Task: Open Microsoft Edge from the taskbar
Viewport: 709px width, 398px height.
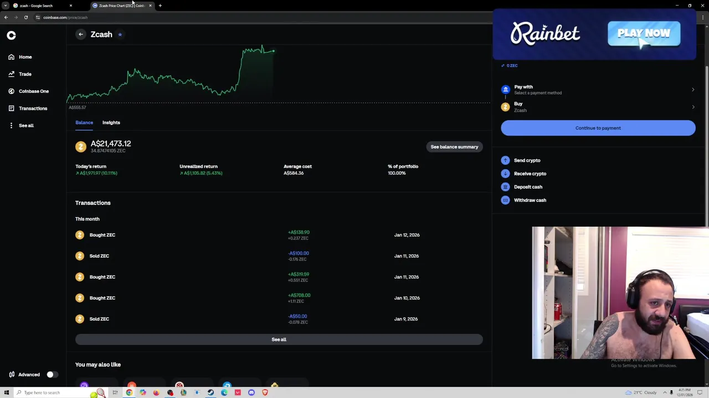Action: [224, 392]
